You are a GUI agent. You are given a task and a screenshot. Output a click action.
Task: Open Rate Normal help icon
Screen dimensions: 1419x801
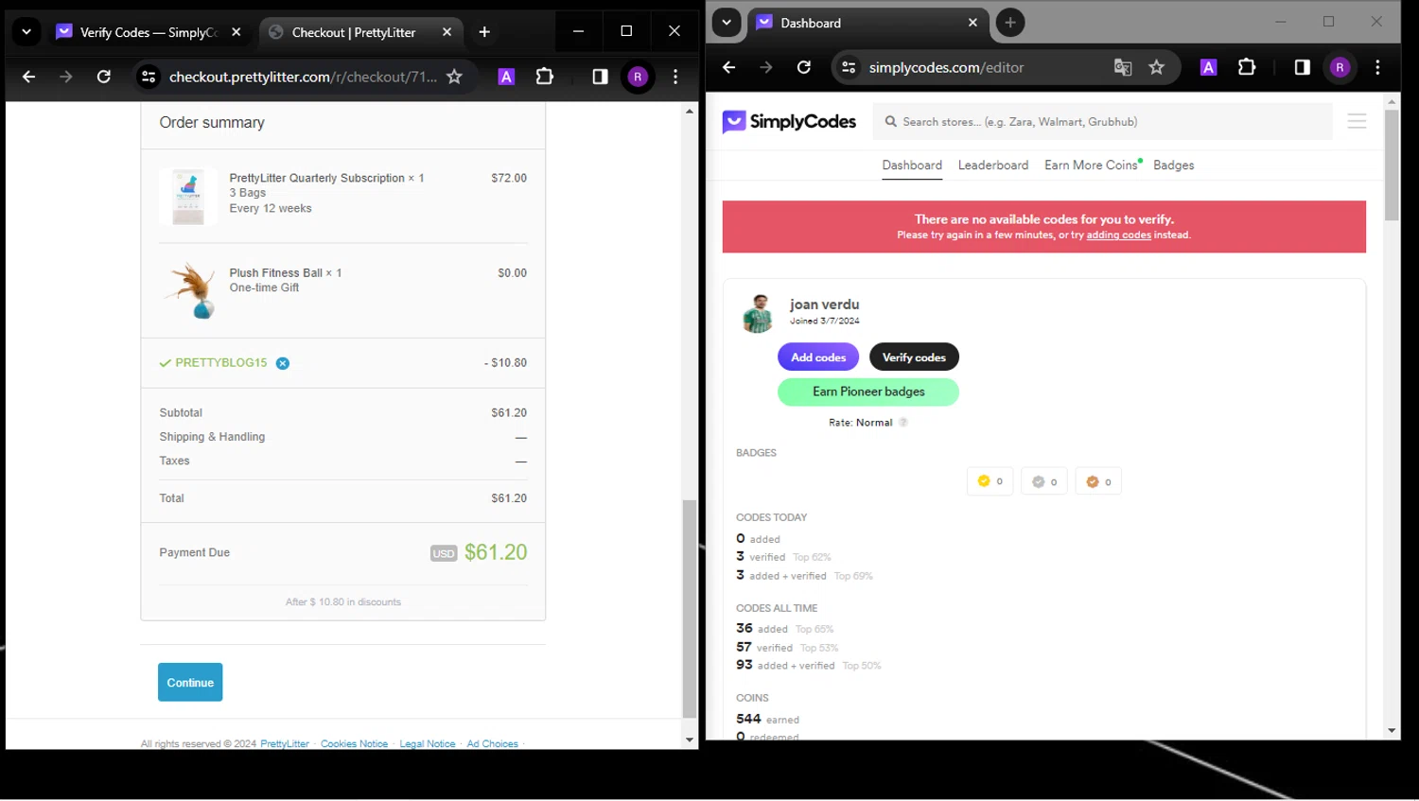coord(903,423)
